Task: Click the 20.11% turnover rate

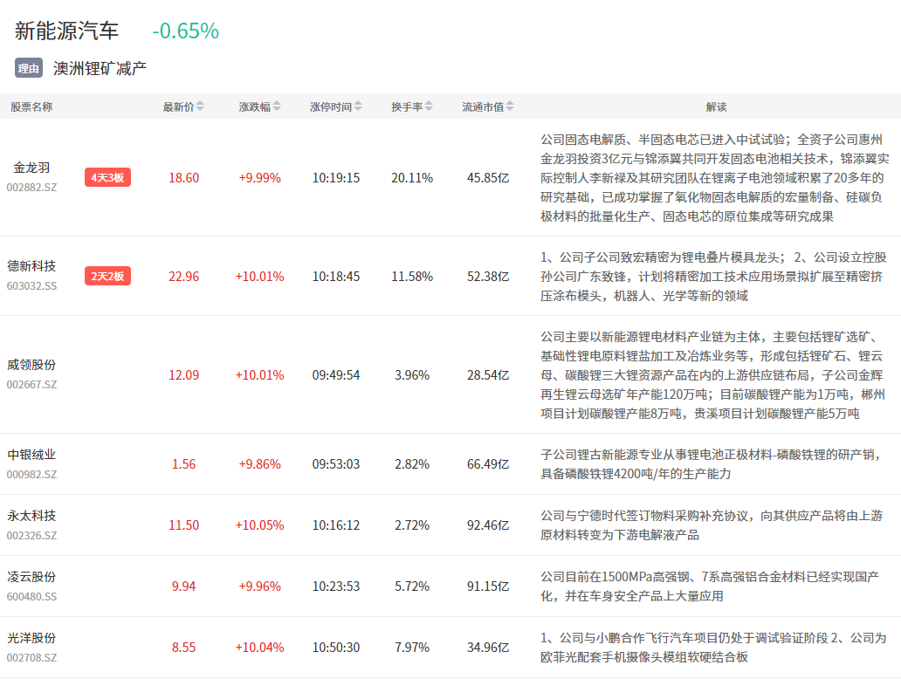Action: coord(412,178)
